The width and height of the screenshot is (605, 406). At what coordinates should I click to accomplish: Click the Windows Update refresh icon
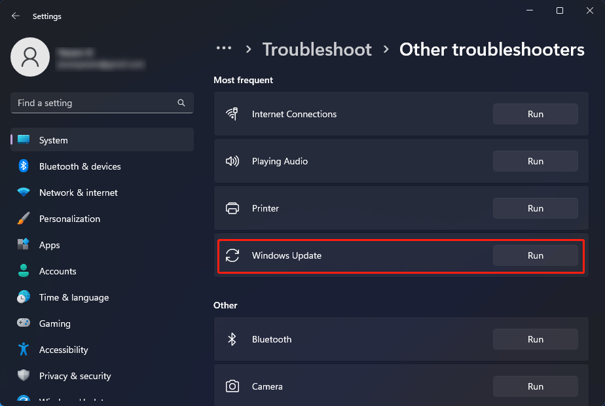pos(232,255)
